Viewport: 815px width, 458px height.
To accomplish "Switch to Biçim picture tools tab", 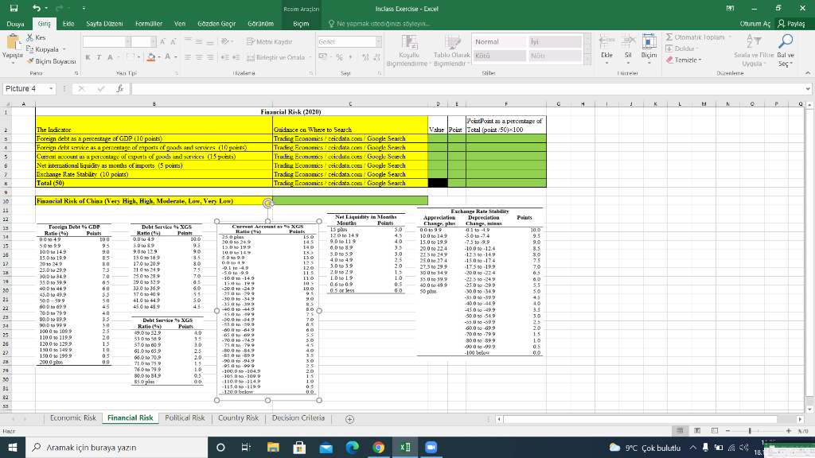I will pos(301,24).
